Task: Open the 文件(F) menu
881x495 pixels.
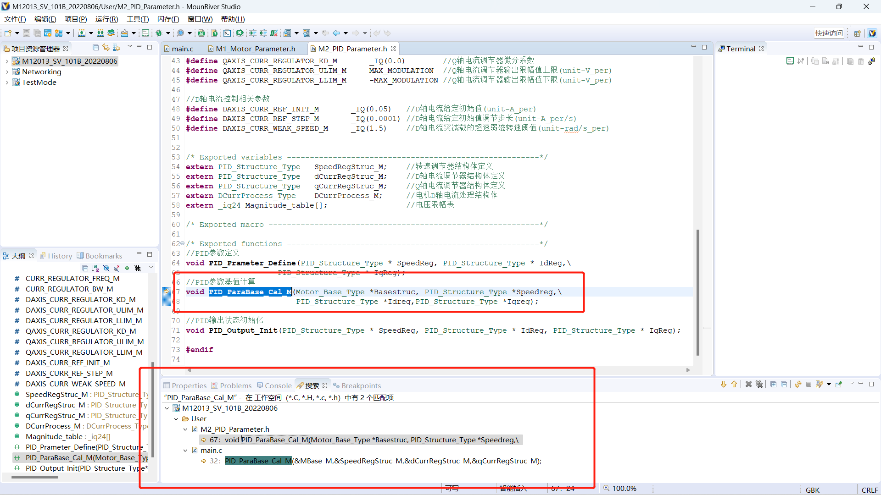Action: click(x=15, y=19)
